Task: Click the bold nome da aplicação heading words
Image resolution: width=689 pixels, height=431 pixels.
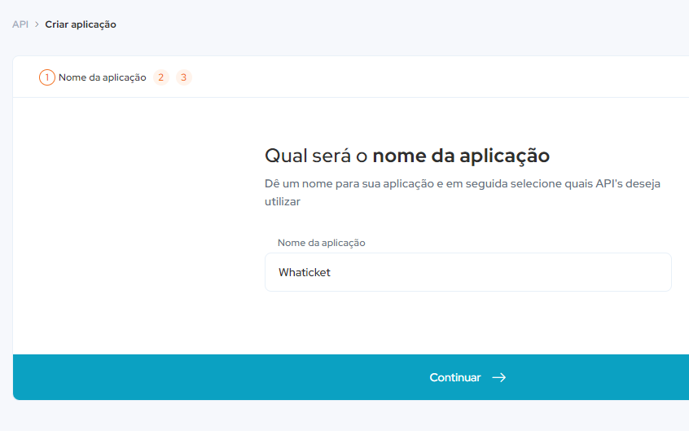Action: click(x=461, y=156)
